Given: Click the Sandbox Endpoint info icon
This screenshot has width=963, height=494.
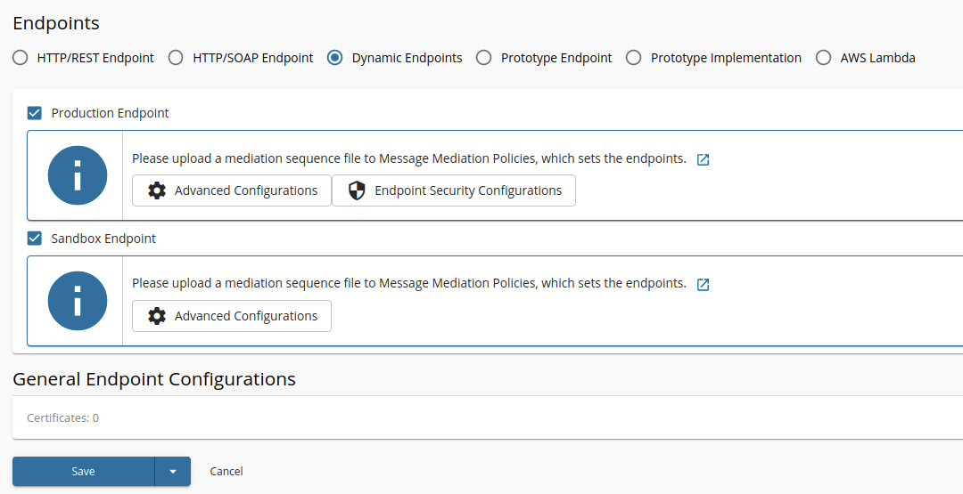Looking at the screenshot, I should pos(78,301).
